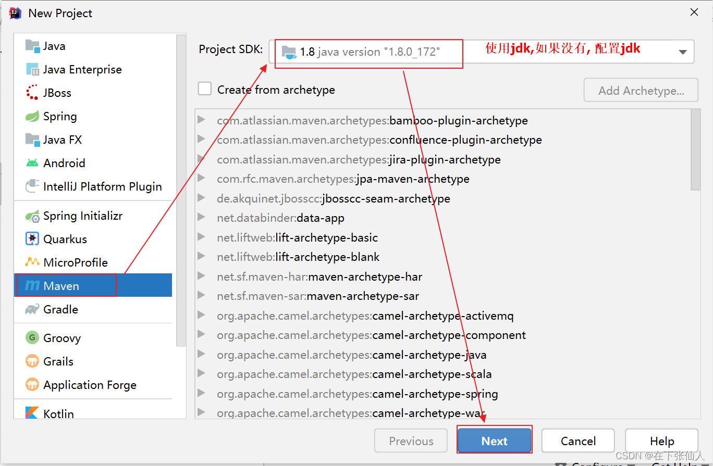This screenshot has height=466, width=713.
Task: Click the SDK version 1.8 field text
Action: click(x=370, y=52)
